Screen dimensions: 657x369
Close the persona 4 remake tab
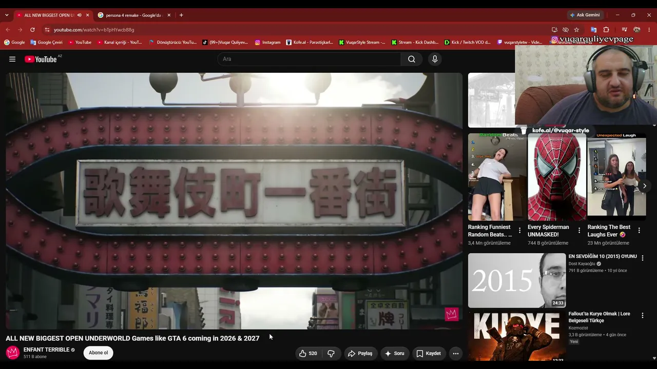(x=169, y=15)
